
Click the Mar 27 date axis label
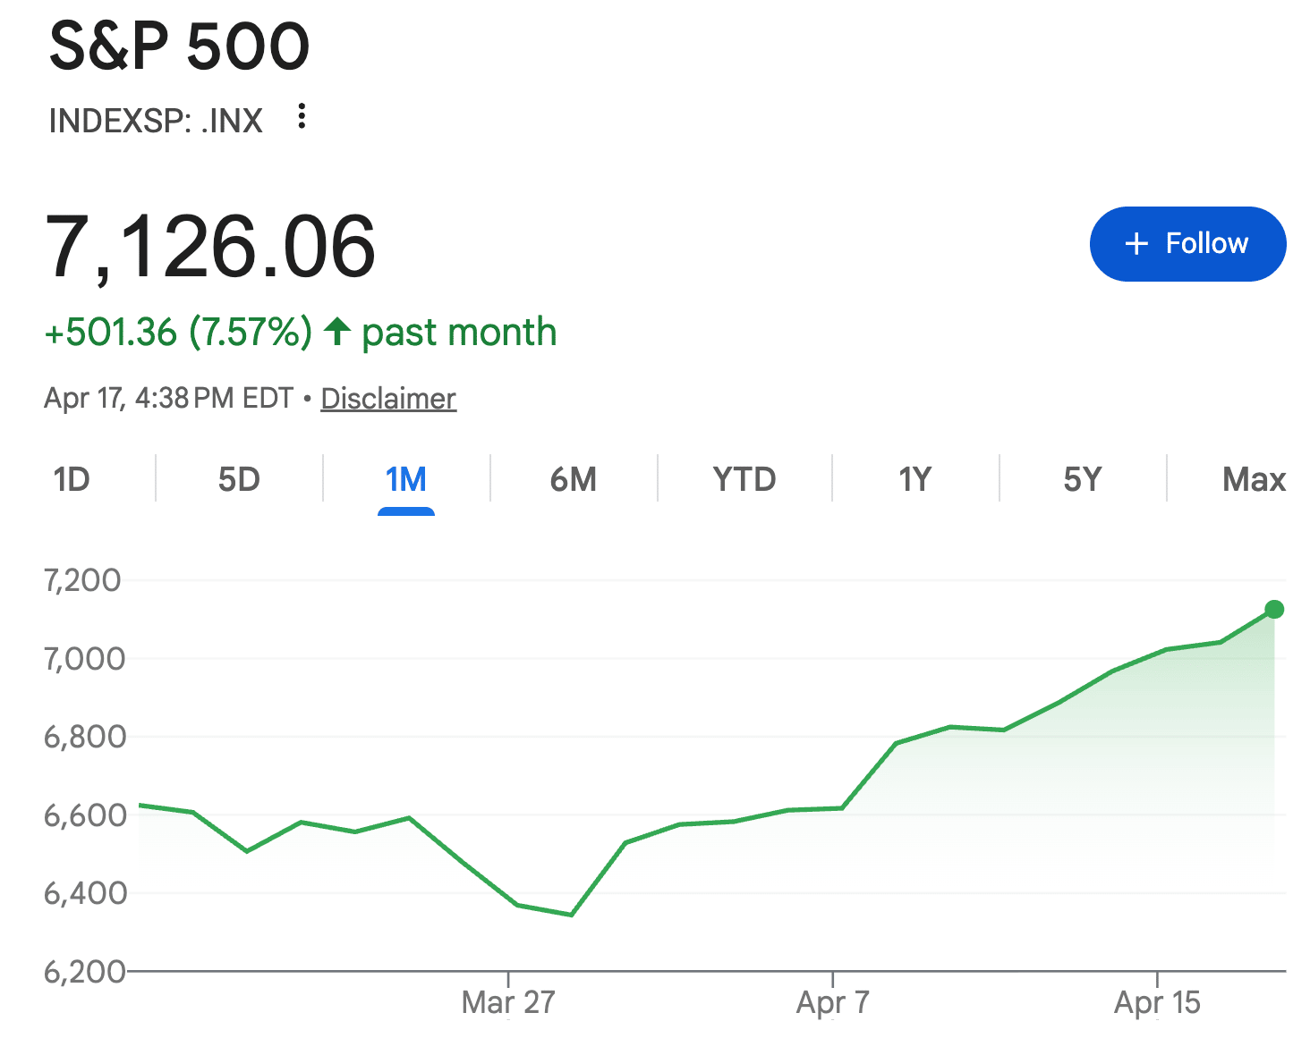508,1002
